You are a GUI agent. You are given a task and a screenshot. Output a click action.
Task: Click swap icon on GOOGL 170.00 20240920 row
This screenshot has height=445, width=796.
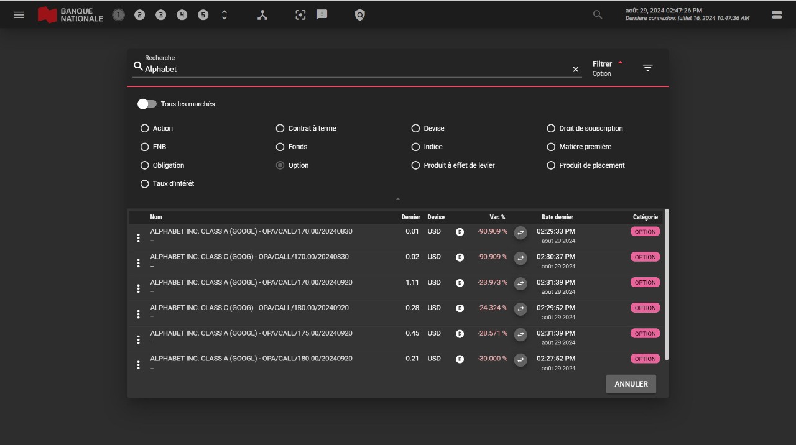click(x=521, y=283)
